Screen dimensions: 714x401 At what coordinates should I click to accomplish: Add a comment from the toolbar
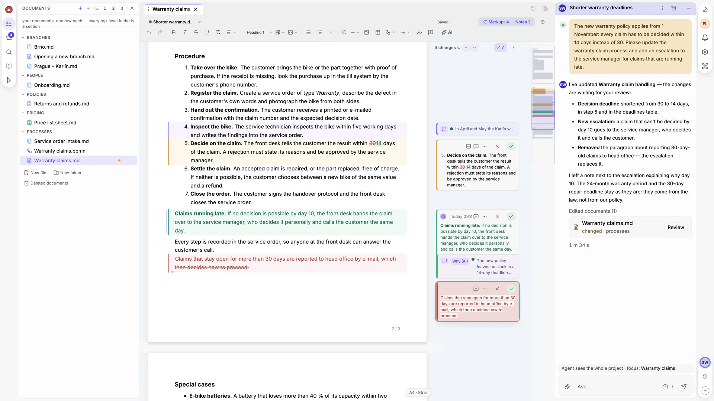tap(431, 32)
